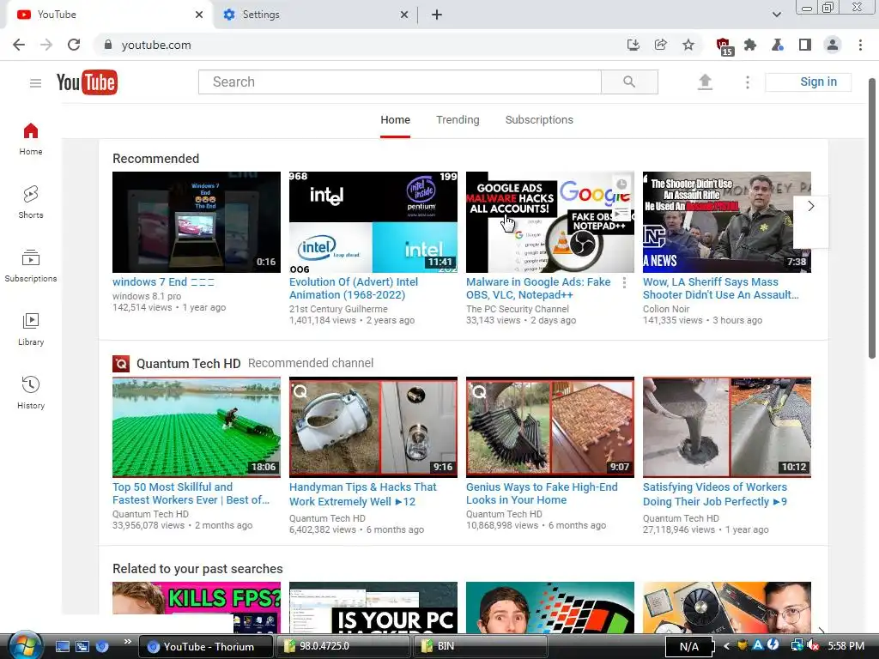Viewport: 879px width, 659px height.
Task: Go back with the browser back arrow
Action: pos(19,45)
